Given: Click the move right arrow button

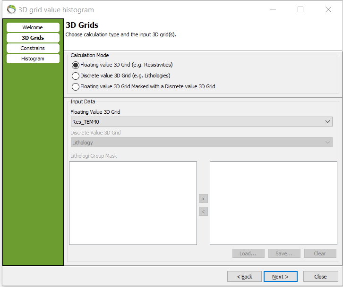Looking at the screenshot, I should click(203, 198).
